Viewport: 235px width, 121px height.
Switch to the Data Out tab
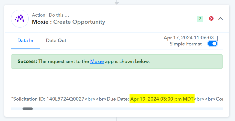pos(56,41)
